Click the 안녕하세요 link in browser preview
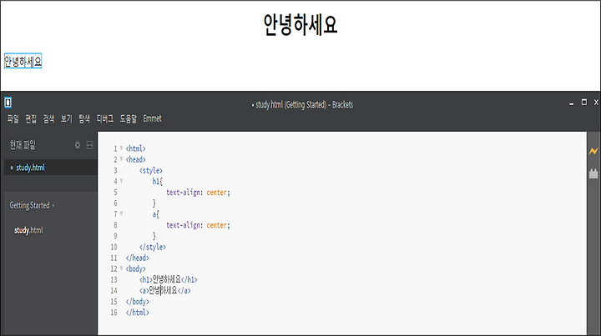Screen dimensions: 601x336 pos(23,61)
